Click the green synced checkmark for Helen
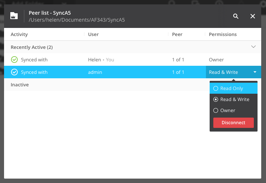266x183 pixels. point(14,60)
